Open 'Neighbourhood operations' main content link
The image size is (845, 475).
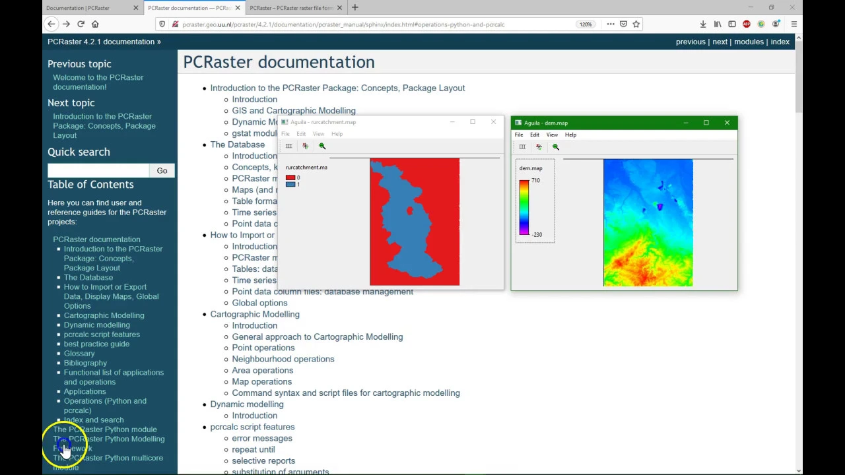point(283,359)
